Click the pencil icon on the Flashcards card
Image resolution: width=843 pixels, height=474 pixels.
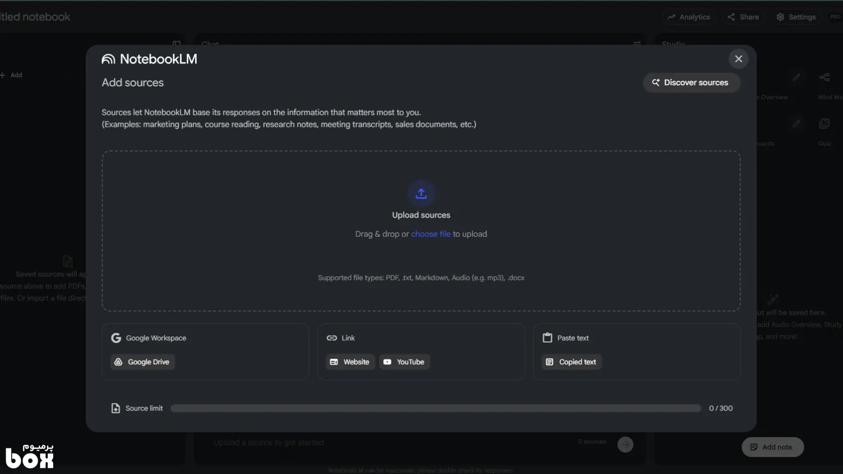click(796, 123)
